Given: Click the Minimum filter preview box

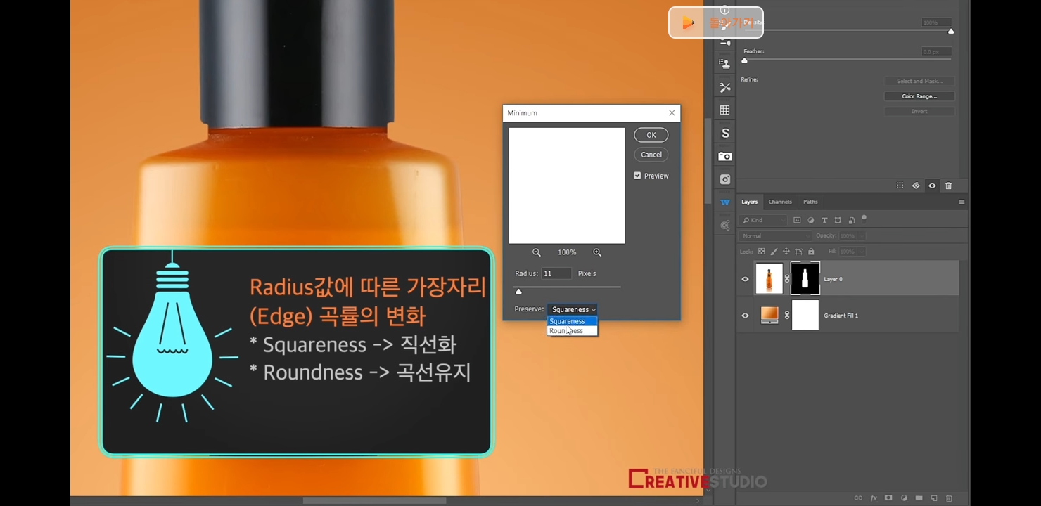Looking at the screenshot, I should (567, 186).
